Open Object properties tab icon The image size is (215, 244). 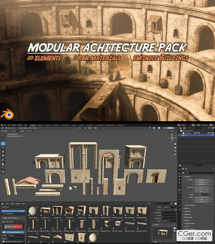[x=180, y=190]
